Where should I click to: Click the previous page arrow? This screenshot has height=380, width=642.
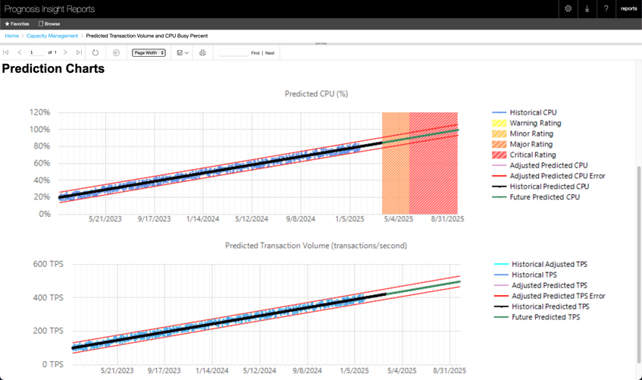(x=20, y=53)
